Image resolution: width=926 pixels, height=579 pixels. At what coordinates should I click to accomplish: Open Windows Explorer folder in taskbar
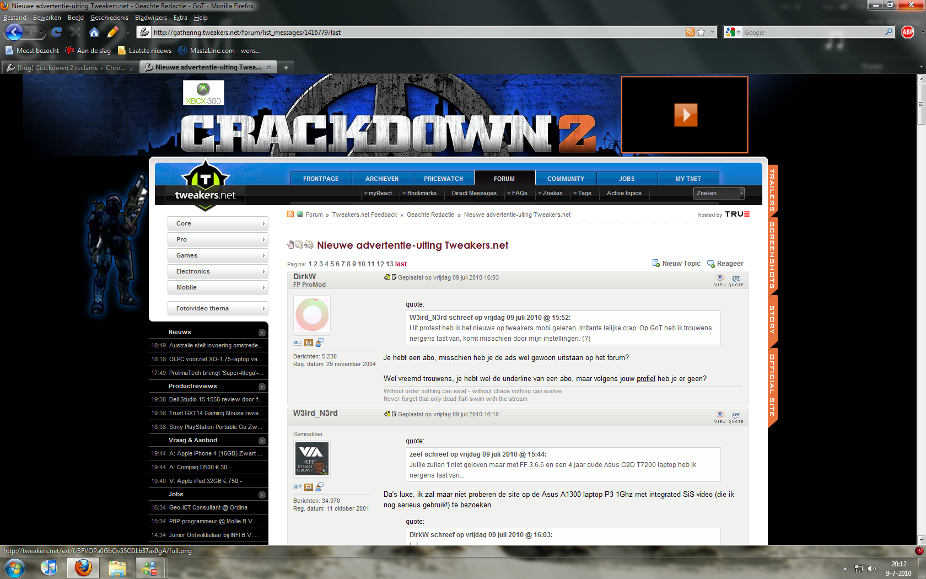[117, 568]
